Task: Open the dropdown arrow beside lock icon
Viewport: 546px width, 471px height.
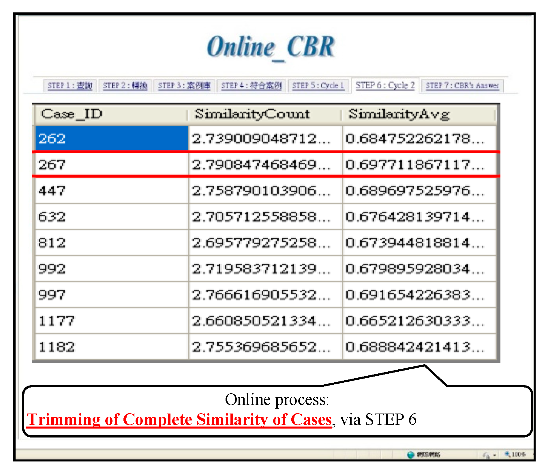Action: coord(494,455)
